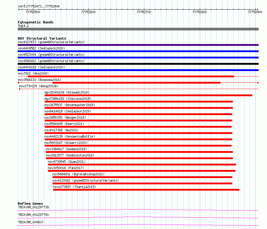Click the DGV Structural Variants track title

[42, 38]
